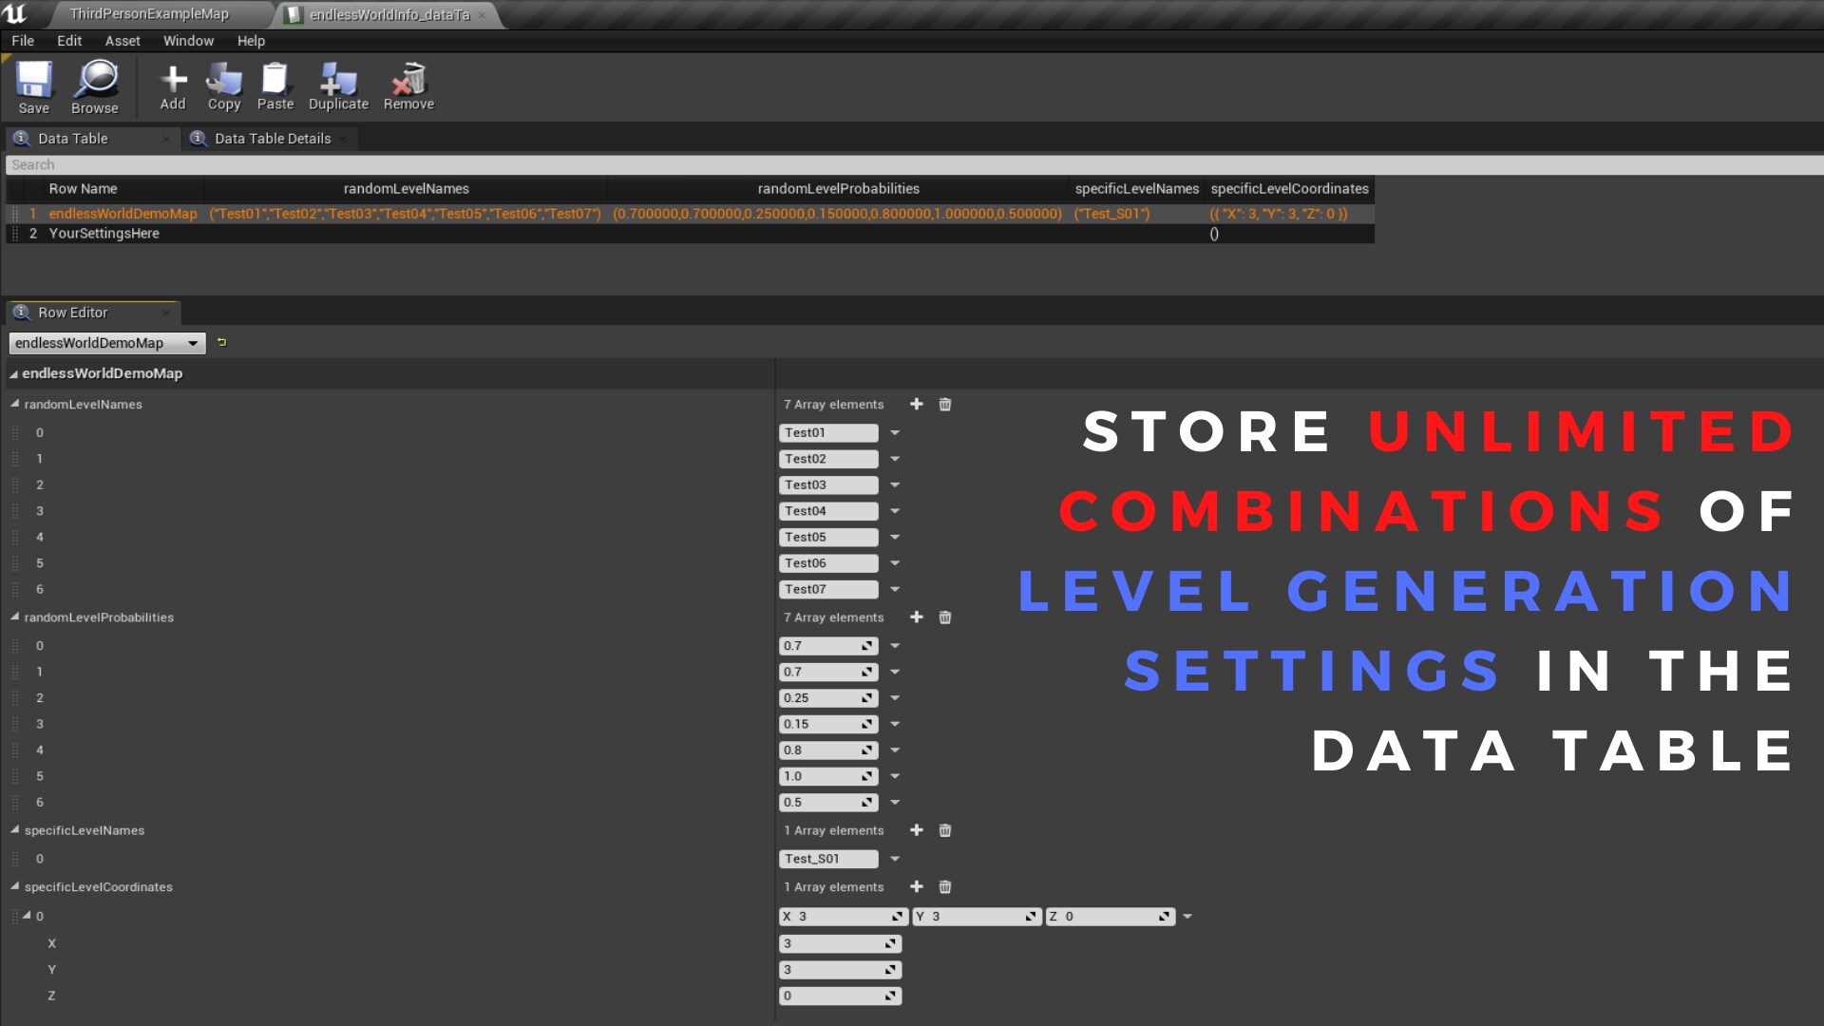Screen dimensions: 1824x1026
Task: Open the options arrow beside the Test03 element
Action: click(x=894, y=485)
